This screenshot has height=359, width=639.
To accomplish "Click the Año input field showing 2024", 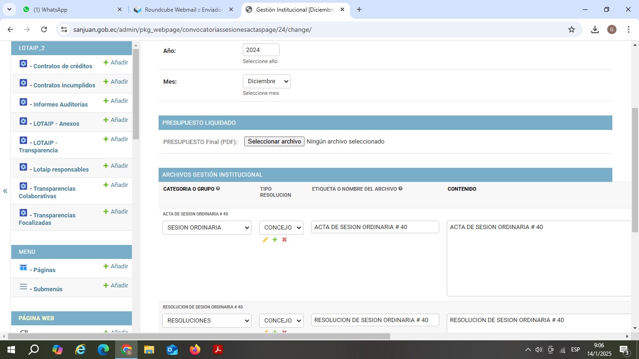I will click(261, 50).
